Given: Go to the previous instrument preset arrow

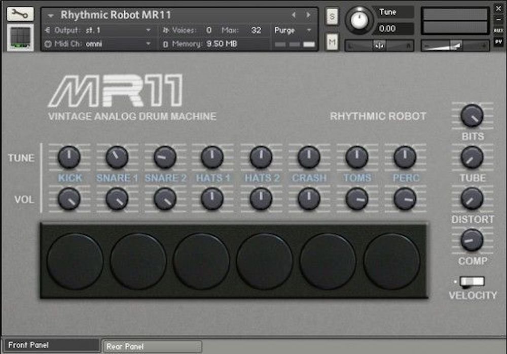Looking at the screenshot, I should point(293,15).
